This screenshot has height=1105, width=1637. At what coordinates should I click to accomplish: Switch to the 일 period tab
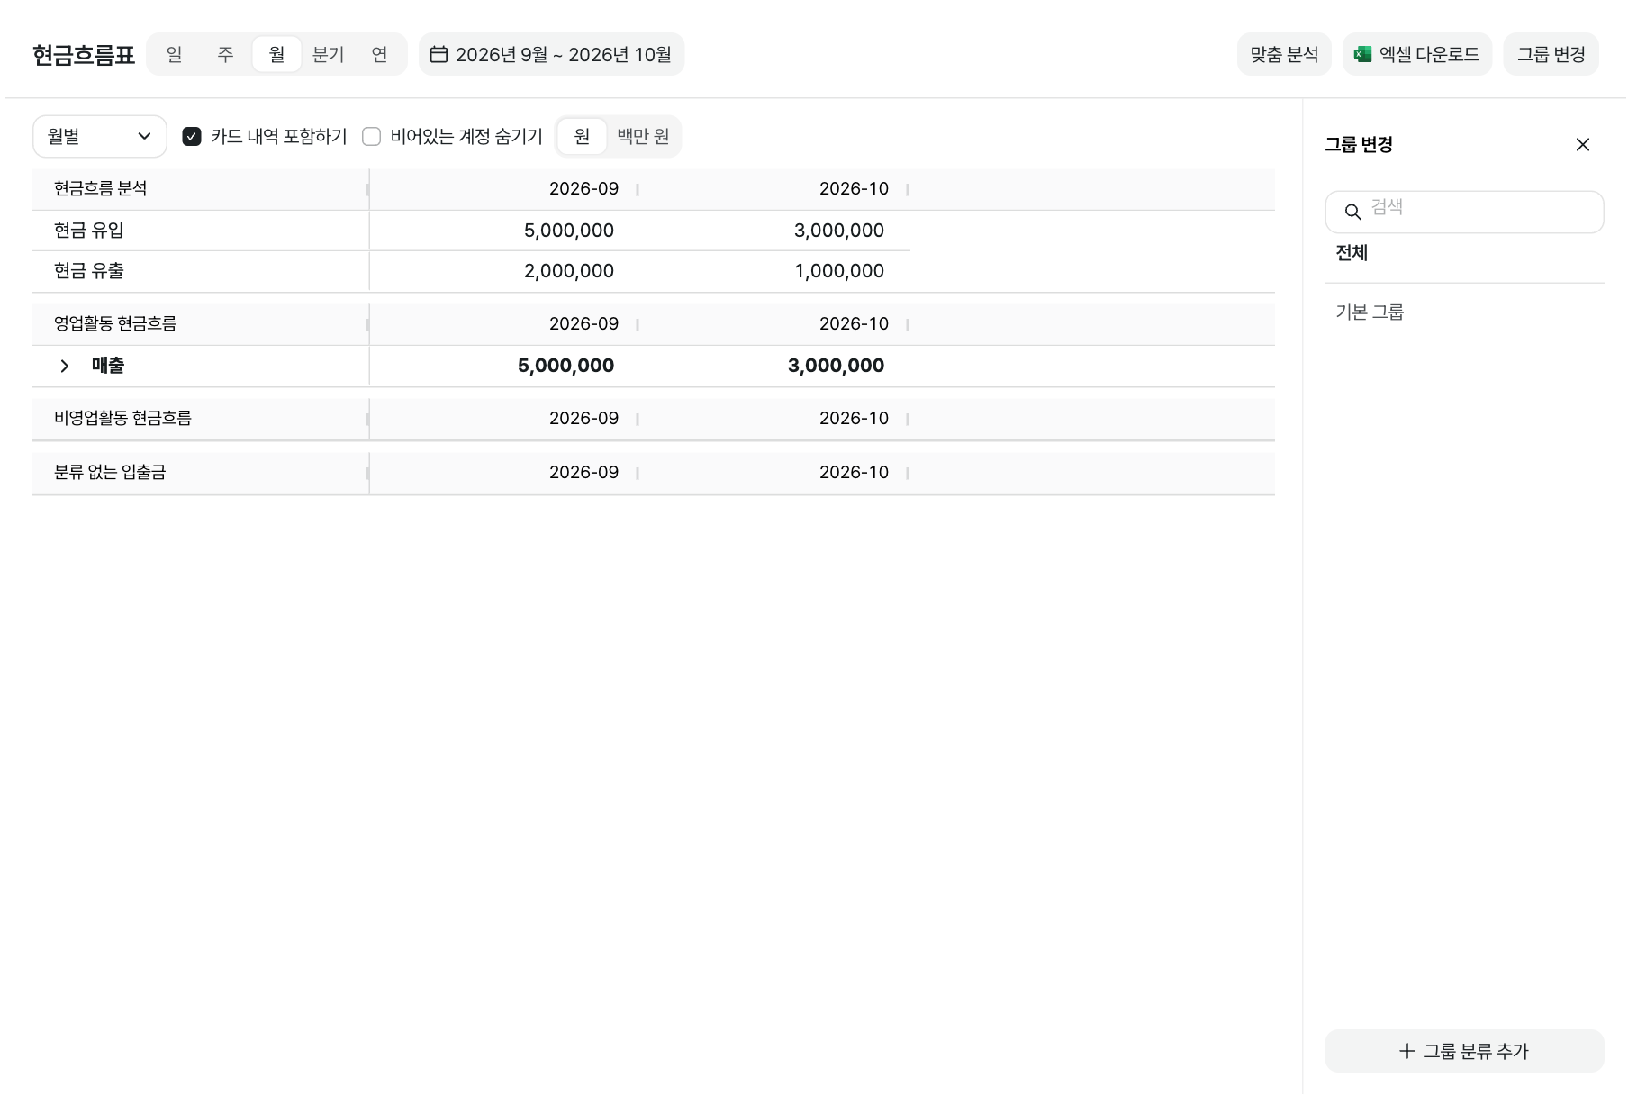coord(174,54)
